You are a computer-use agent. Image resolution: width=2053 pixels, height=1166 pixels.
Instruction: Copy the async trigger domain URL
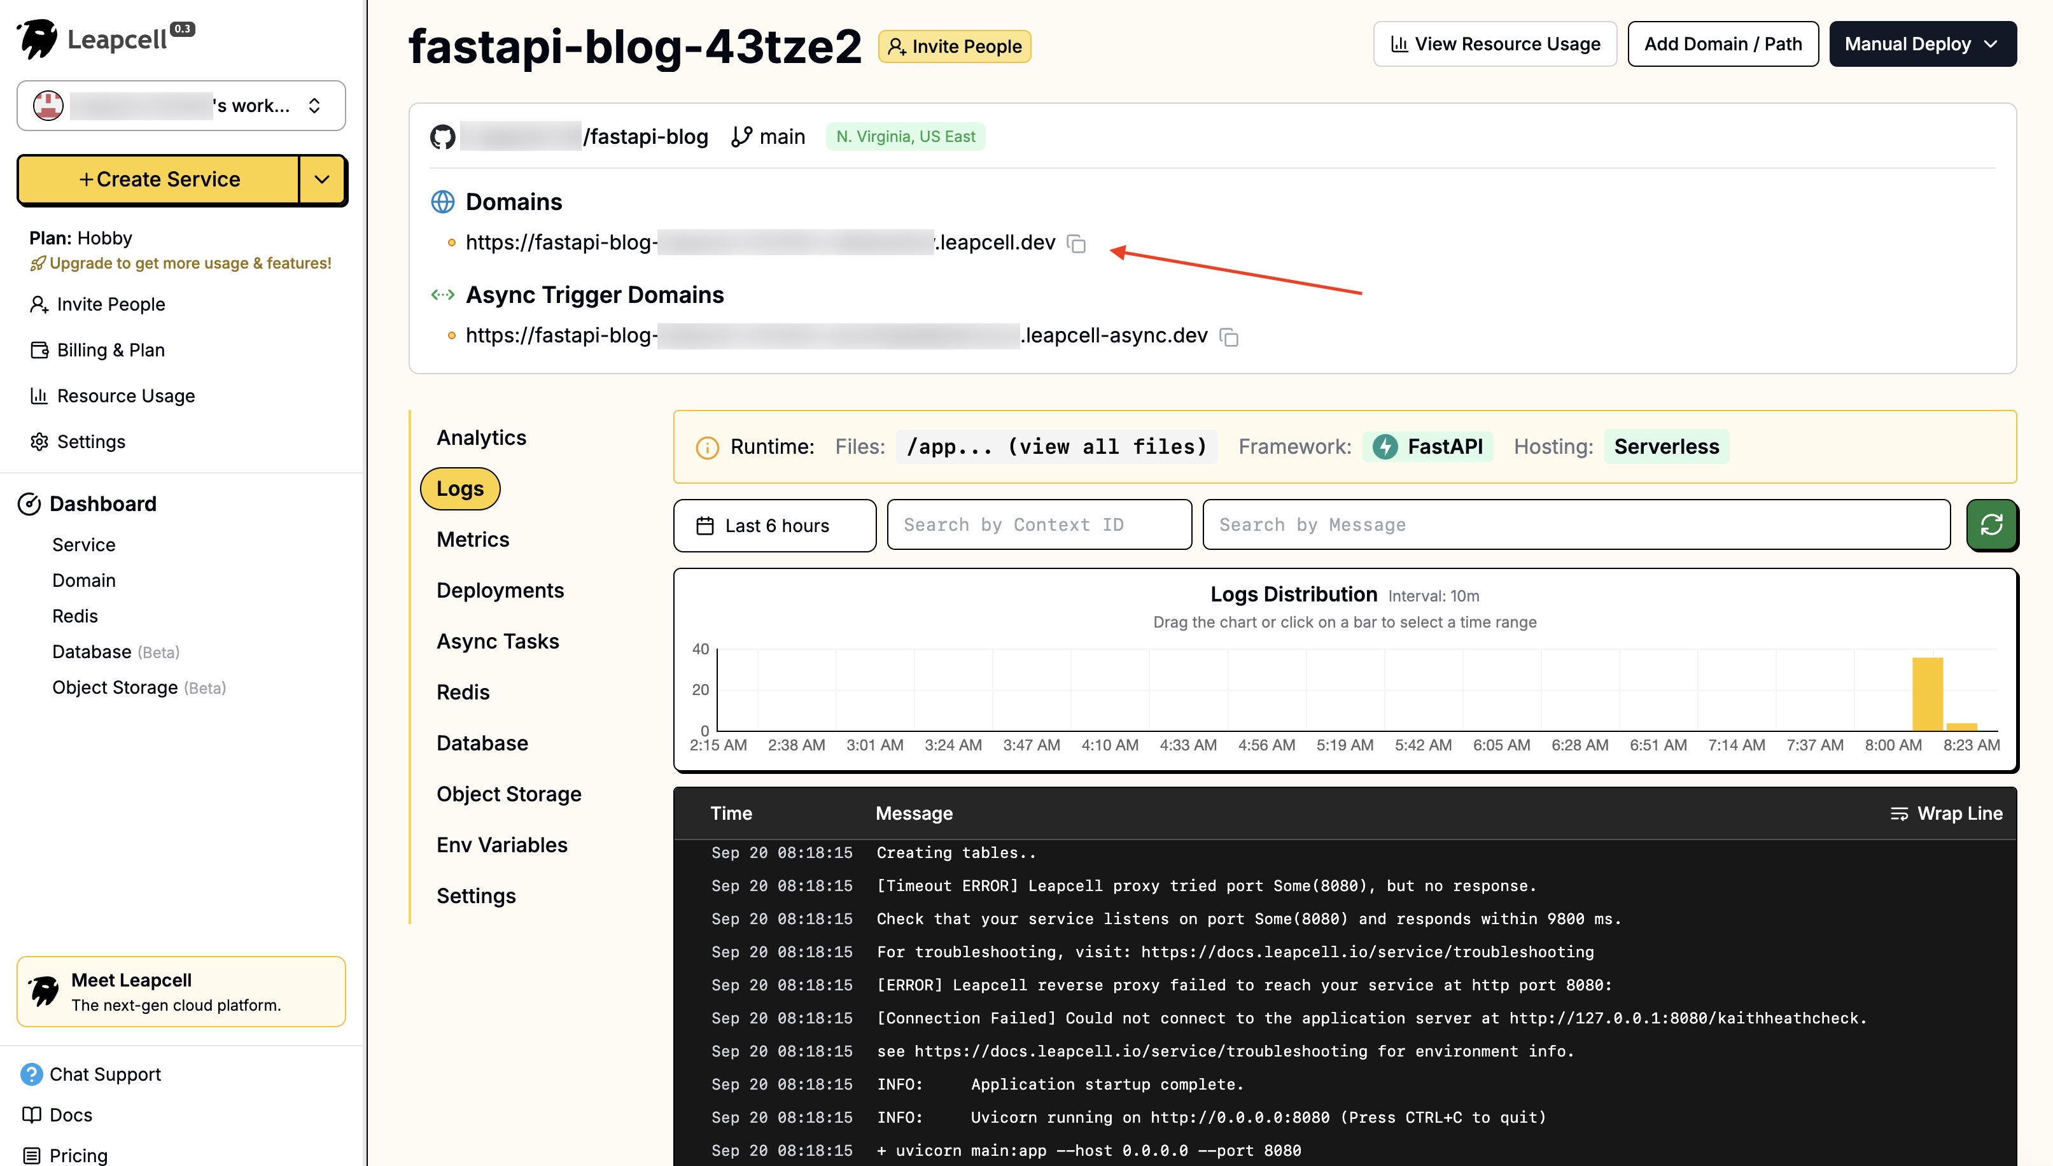[x=1229, y=337]
